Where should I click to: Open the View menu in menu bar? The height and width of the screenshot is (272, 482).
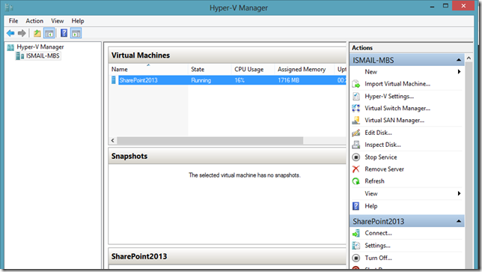coord(58,21)
